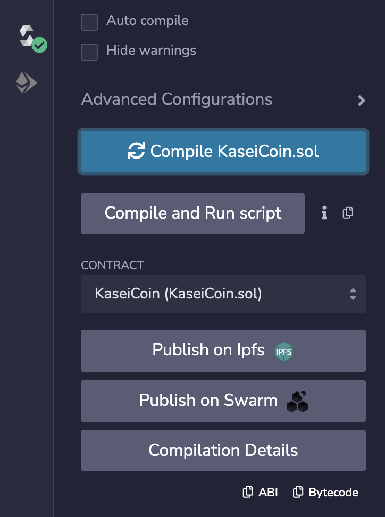The image size is (385, 517).
Task: Click the copy icon next to Compile and Run script
Action: coord(348,213)
